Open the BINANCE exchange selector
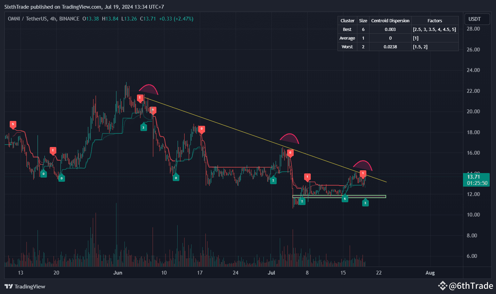The image size is (496, 294). [x=69, y=19]
